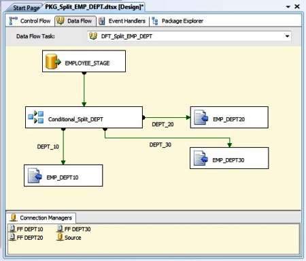Open the active documents list arrow
Image resolution: width=306 pixels, height=261 pixels.
[288, 7]
